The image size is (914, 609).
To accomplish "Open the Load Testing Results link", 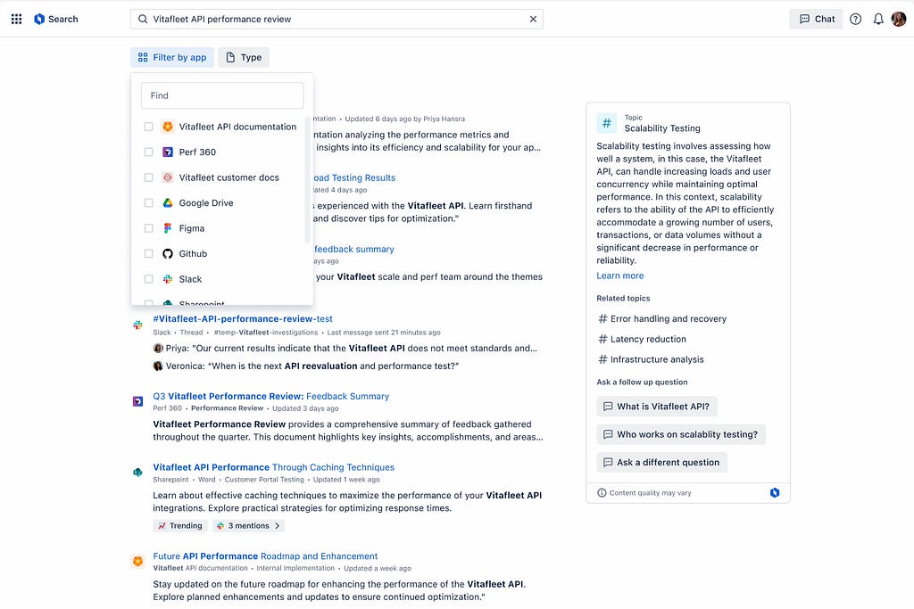I will pos(353,177).
